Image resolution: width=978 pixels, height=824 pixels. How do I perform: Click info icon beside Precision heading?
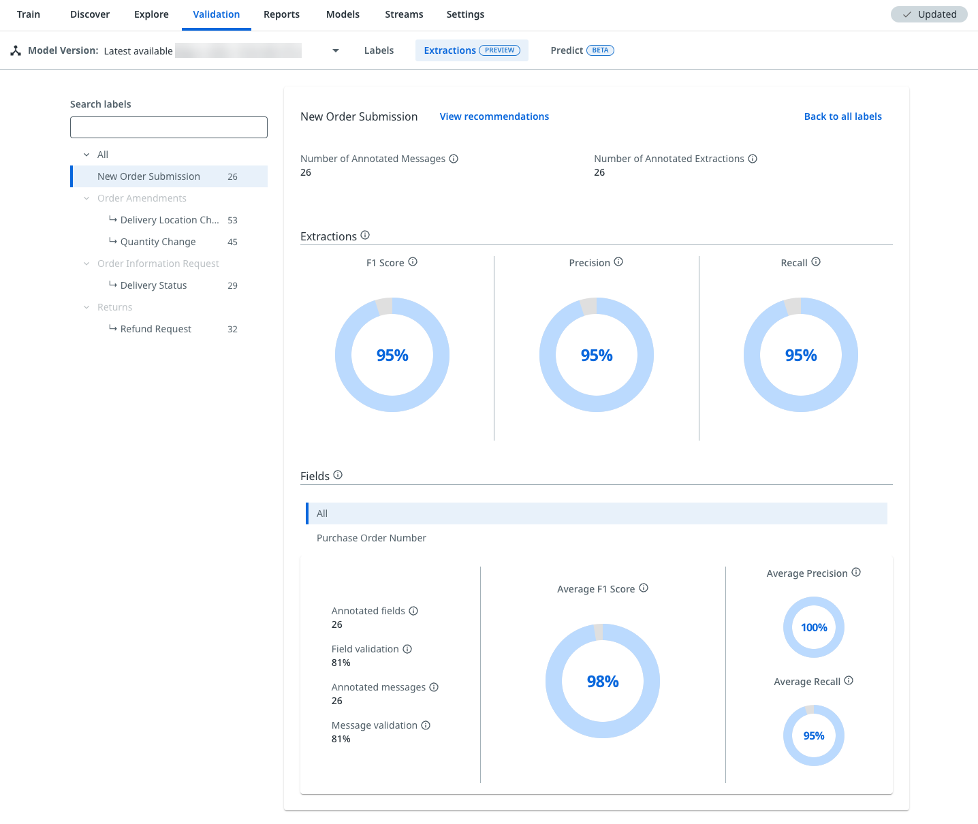(x=618, y=262)
